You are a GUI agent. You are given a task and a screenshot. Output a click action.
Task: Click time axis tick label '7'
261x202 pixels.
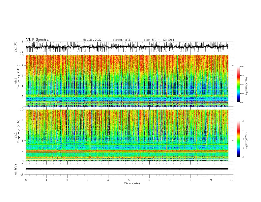(x=170, y=180)
